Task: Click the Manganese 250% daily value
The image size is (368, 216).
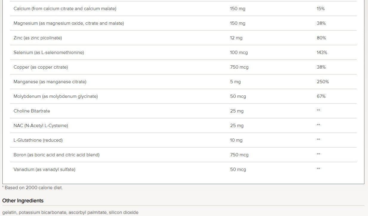Action: [323, 82]
